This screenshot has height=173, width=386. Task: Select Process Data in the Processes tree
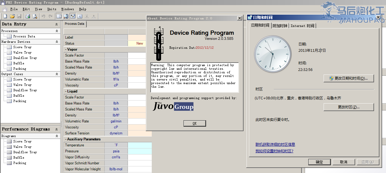(x=24, y=36)
